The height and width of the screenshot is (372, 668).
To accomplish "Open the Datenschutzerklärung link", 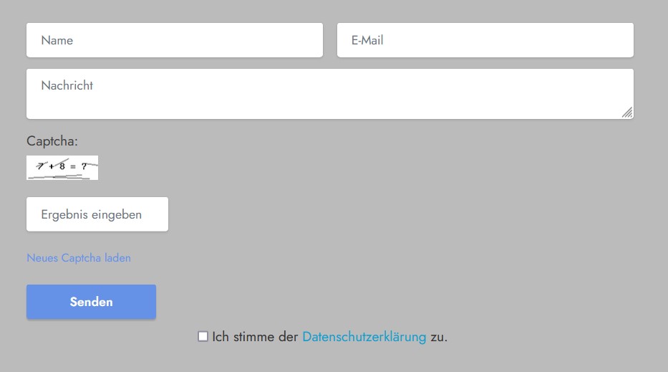I will click(x=364, y=337).
